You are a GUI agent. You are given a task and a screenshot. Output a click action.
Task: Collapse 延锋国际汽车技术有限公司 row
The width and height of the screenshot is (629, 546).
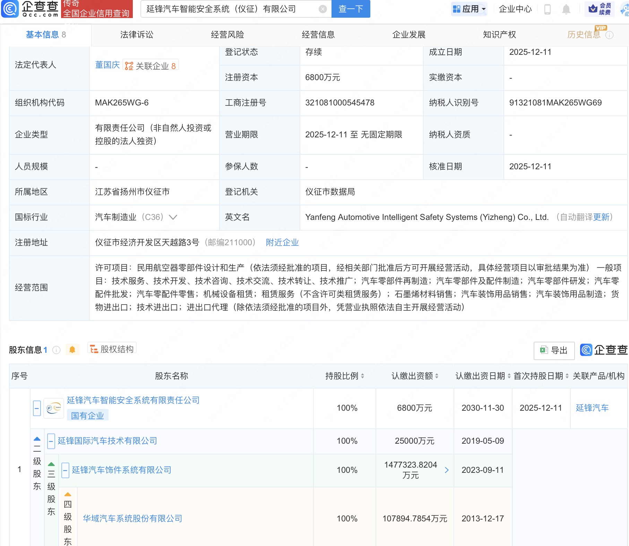click(51, 441)
